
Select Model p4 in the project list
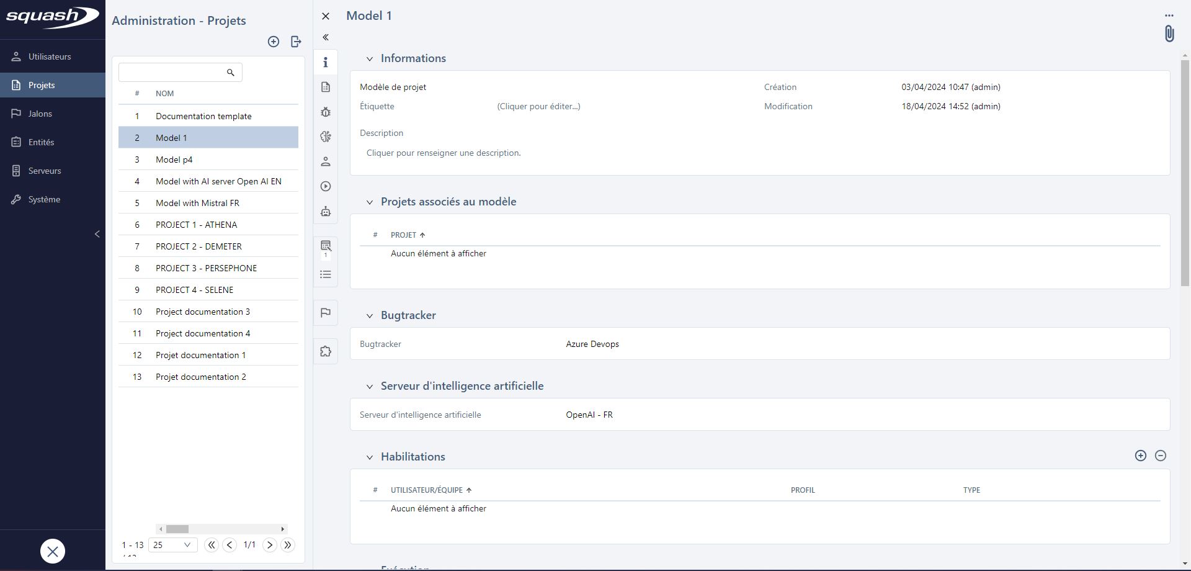point(174,160)
